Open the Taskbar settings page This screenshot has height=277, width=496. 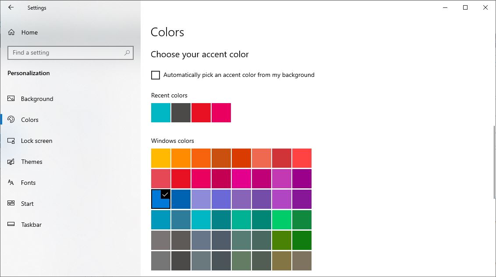click(x=31, y=225)
